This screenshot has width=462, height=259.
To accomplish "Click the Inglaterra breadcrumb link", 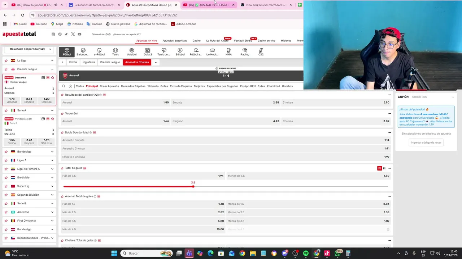I will pos(89,62).
